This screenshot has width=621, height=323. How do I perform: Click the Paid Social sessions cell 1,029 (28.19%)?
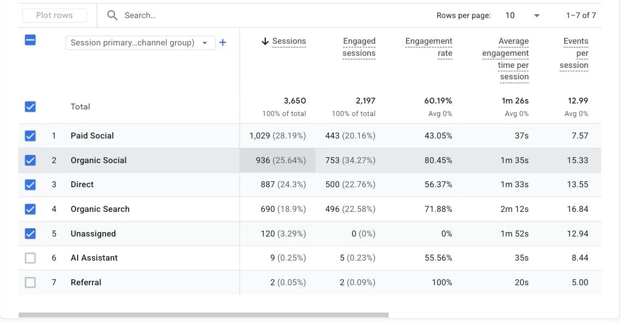[277, 136]
